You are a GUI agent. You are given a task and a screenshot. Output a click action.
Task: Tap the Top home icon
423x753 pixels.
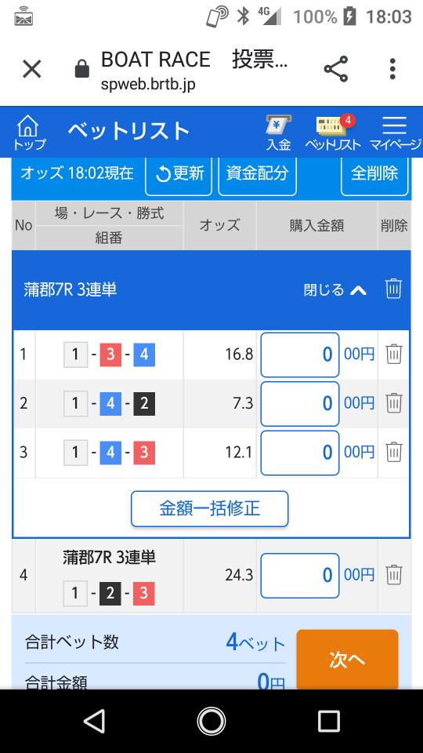pos(29,133)
